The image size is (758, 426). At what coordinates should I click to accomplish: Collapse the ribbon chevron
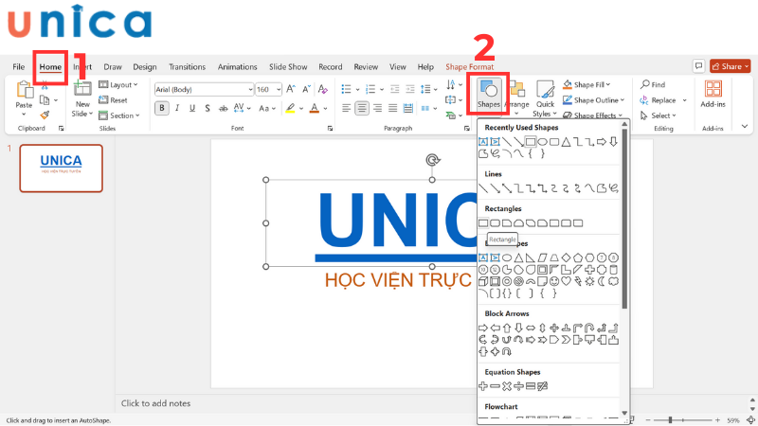pyautogui.click(x=745, y=127)
